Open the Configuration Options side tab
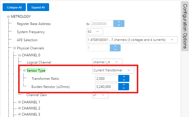 [x=185, y=26]
